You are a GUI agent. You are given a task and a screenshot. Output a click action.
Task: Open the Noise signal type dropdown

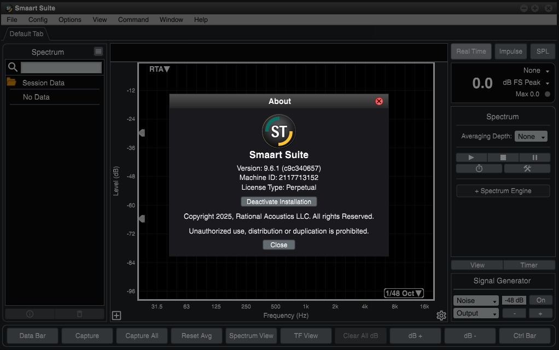476,300
